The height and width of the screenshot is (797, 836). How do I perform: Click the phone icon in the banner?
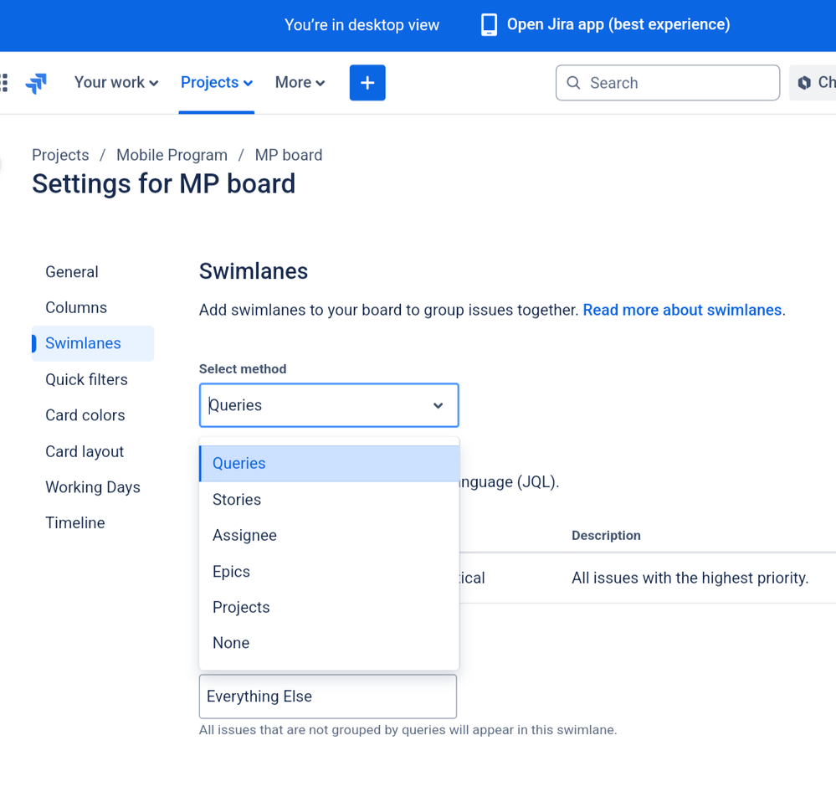[x=489, y=24]
